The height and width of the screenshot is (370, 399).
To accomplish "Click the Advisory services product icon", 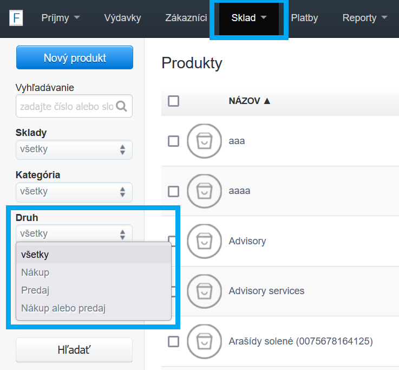I will point(204,291).
